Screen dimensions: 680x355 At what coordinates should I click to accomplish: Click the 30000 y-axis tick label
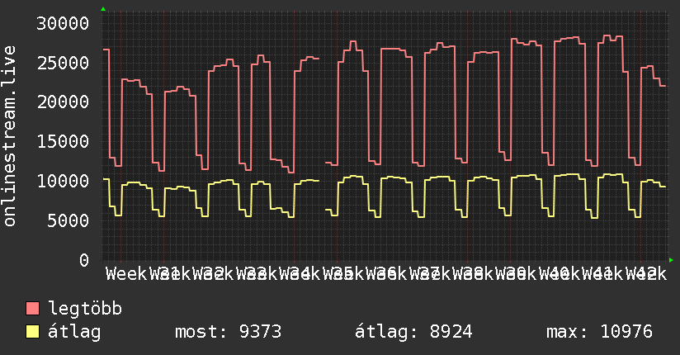[63, 23]
